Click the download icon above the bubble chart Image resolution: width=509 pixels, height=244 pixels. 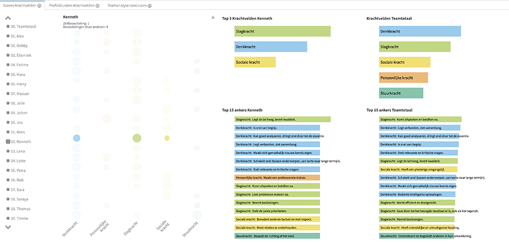click(x=212, y=18)
